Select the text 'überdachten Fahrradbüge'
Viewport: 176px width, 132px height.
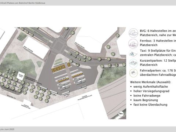coord(158,75)
